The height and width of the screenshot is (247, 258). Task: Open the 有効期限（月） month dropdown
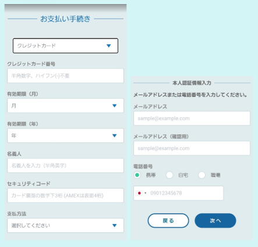65,106
